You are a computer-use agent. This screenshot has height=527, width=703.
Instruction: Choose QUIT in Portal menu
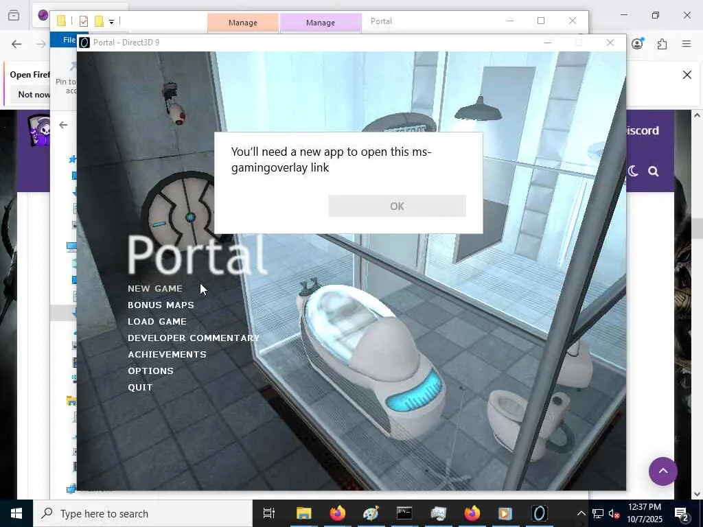pyautogui.click(x=140, y=388)
